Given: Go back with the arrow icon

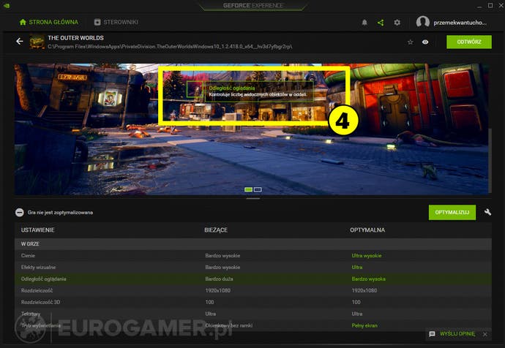Looking at the screenshot, I should coord(20,41).
